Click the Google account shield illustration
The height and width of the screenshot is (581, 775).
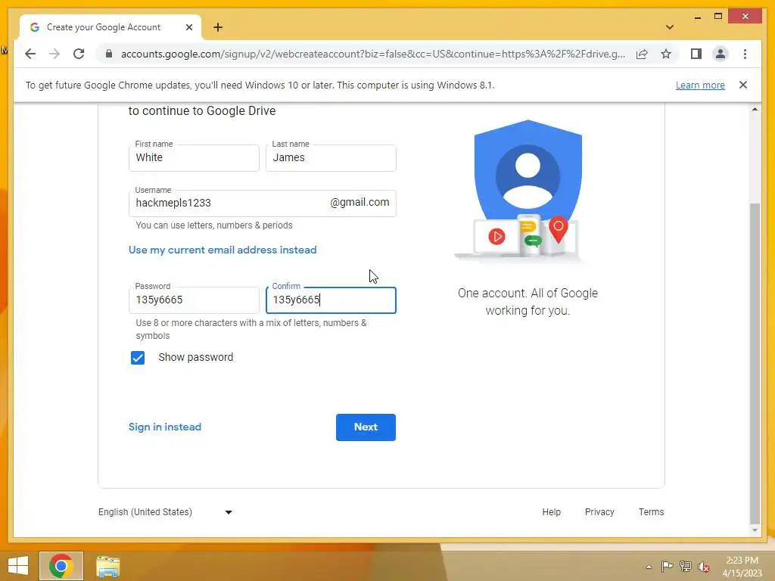[x=528, y=190]
